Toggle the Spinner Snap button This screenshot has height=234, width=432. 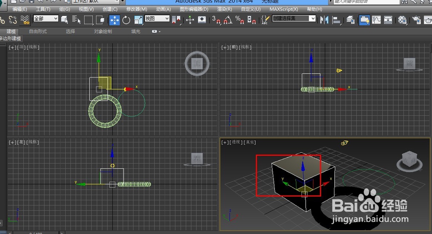tap(251, 20)
